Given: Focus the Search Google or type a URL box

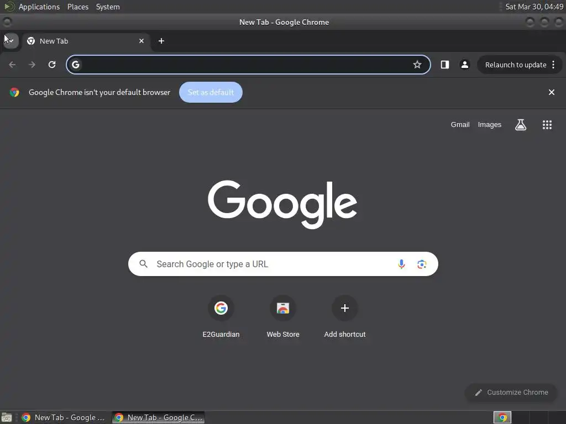Looking at the screenshot, I should 283,264.
